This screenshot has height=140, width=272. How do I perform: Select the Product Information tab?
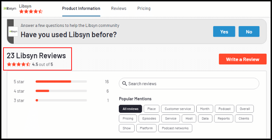pos(81,8)
